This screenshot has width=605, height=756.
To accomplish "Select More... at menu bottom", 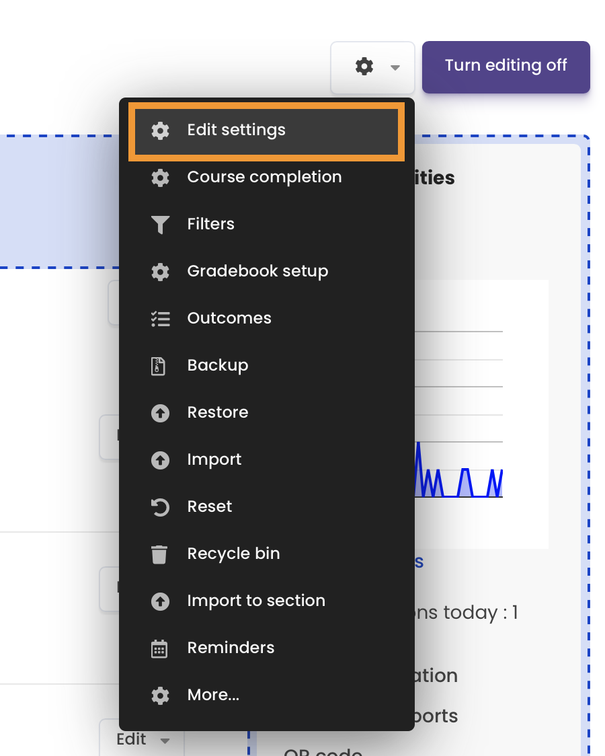I will point(266,695).
